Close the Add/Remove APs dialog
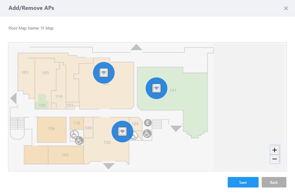The image size is (295, 193). 286,8
